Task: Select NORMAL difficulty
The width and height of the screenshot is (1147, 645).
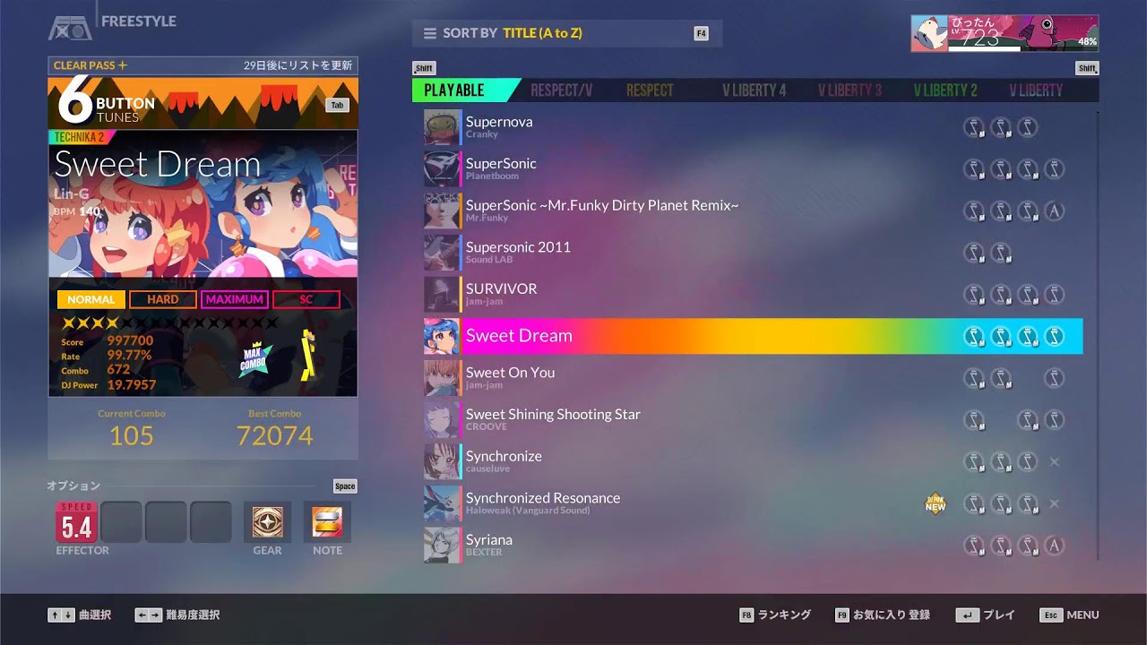Action: 91,299
